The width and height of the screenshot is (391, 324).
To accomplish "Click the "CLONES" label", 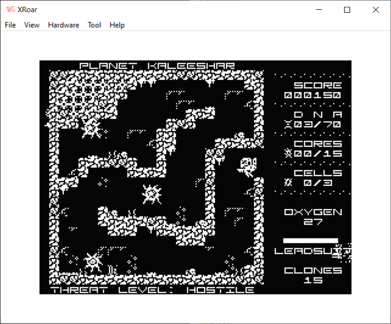I will [x=313, y=270].
